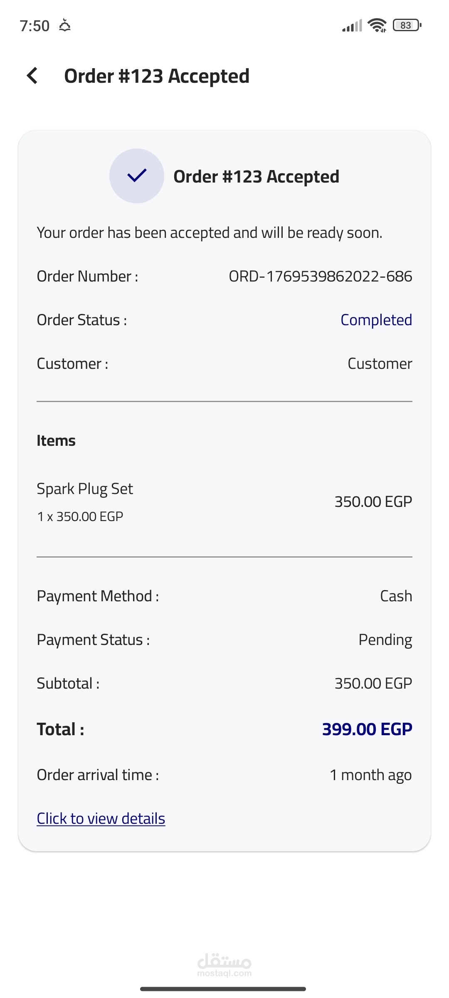Open the Click to view details link
This screenshot has height=998, width=449.
101,818
